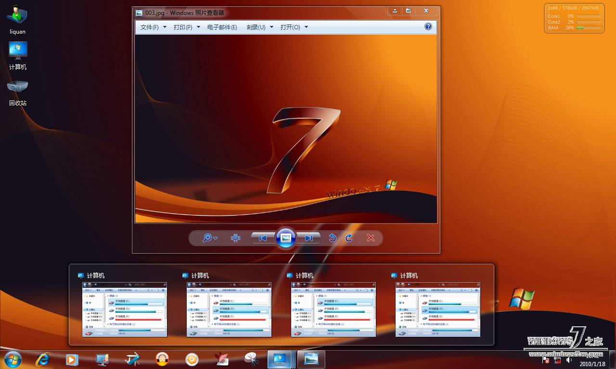This screenshot has height=369, width=616.
Task: Open the headphones music app in taskbar
Action: click(x=162, y=359)
